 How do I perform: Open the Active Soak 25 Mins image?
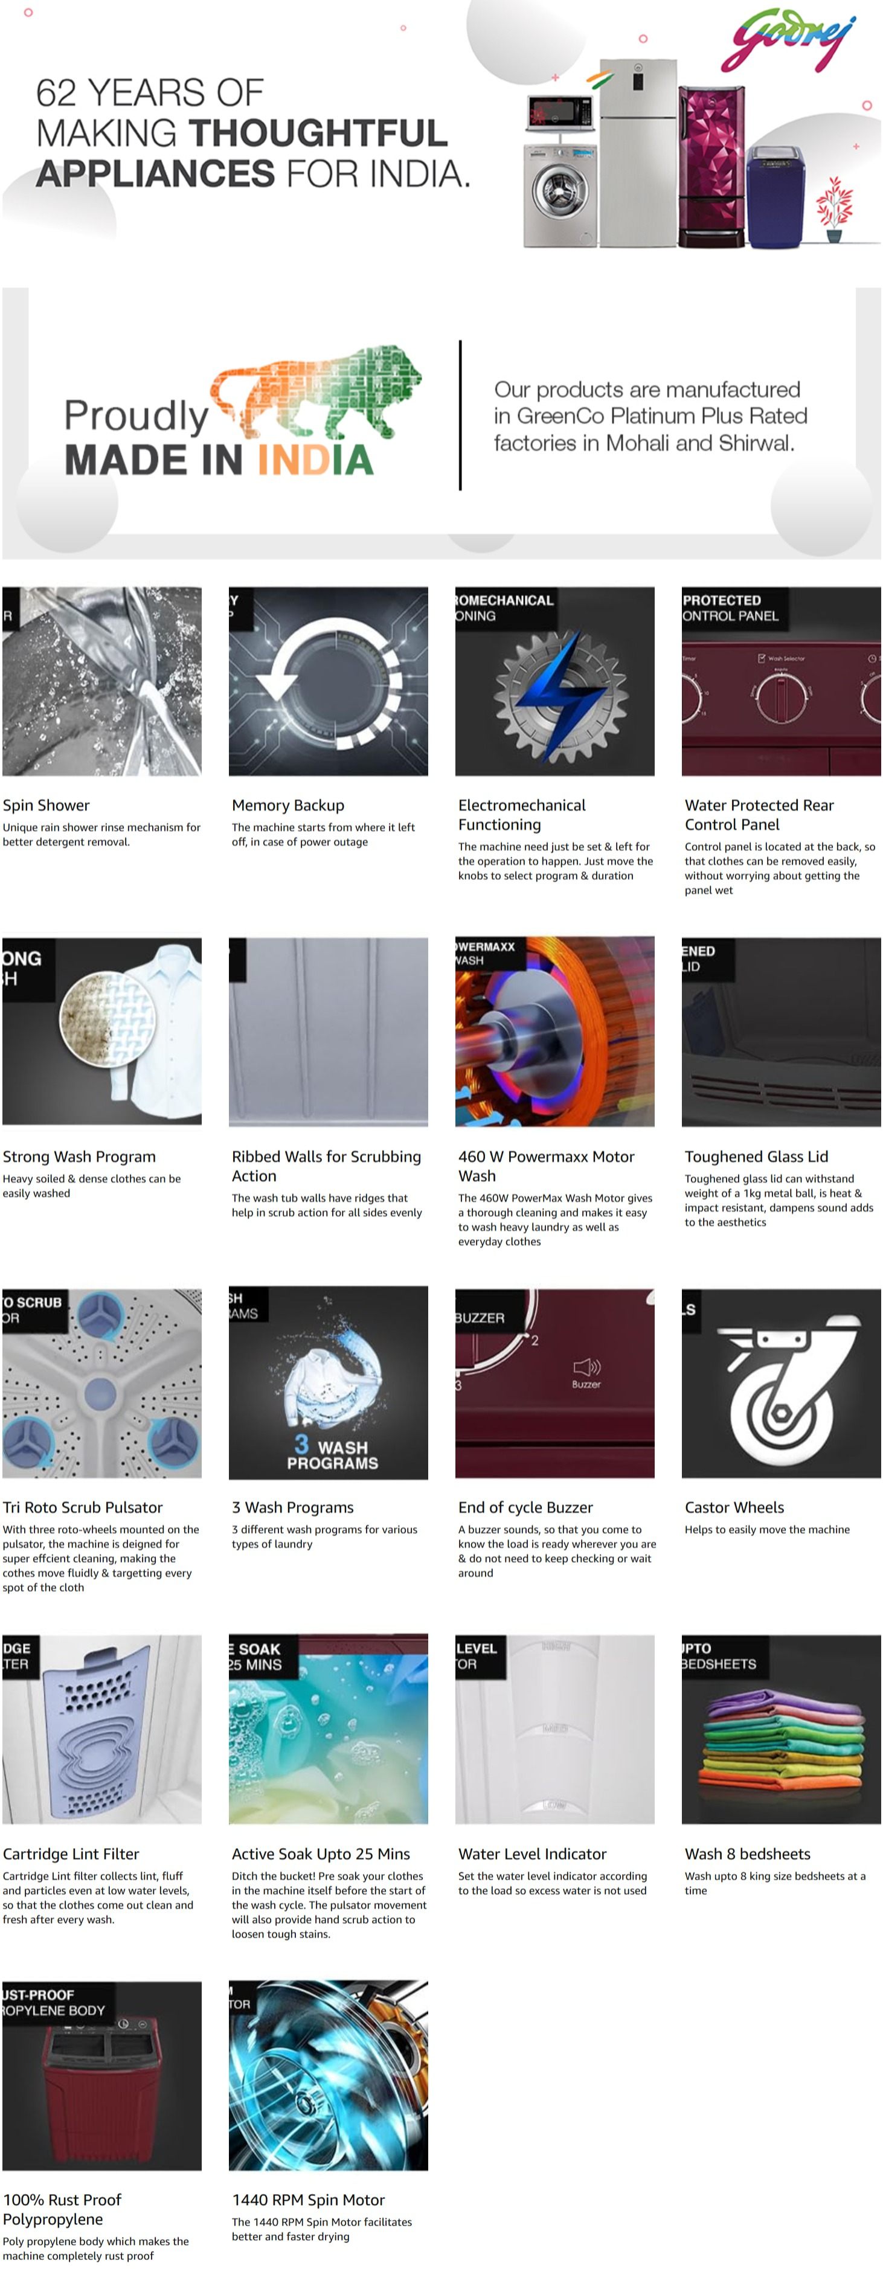point(329,1729)
